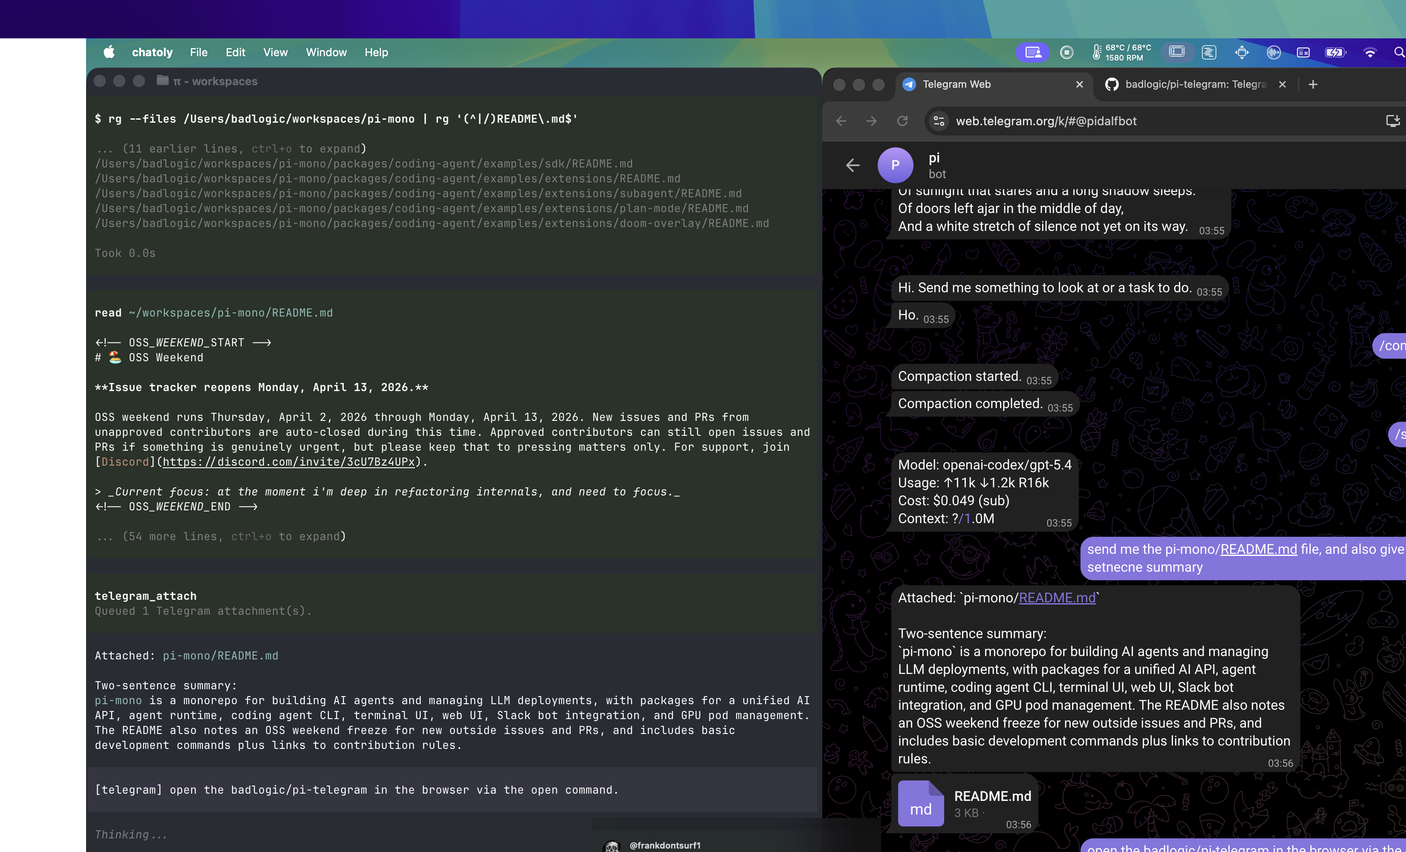This screenshot has width=1406, height=852.
Task: Click the 'π - workspaces' terminal window title
Action: click(x=215, y=82)
